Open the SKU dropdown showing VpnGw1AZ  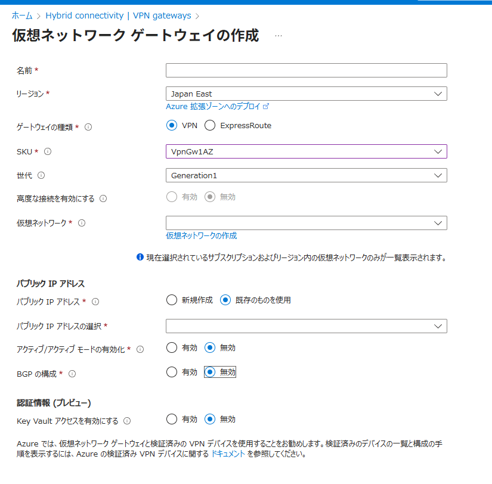pos(307,151)
